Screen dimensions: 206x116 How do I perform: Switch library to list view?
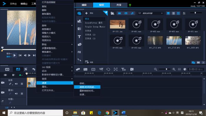click(173, 13)
